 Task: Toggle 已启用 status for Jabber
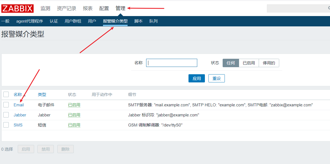[x=74, y=115]
